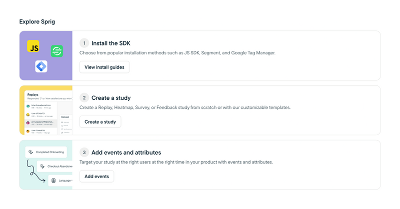Select the Install the SDK heading
400x209 pixels.
coord(111,43)
